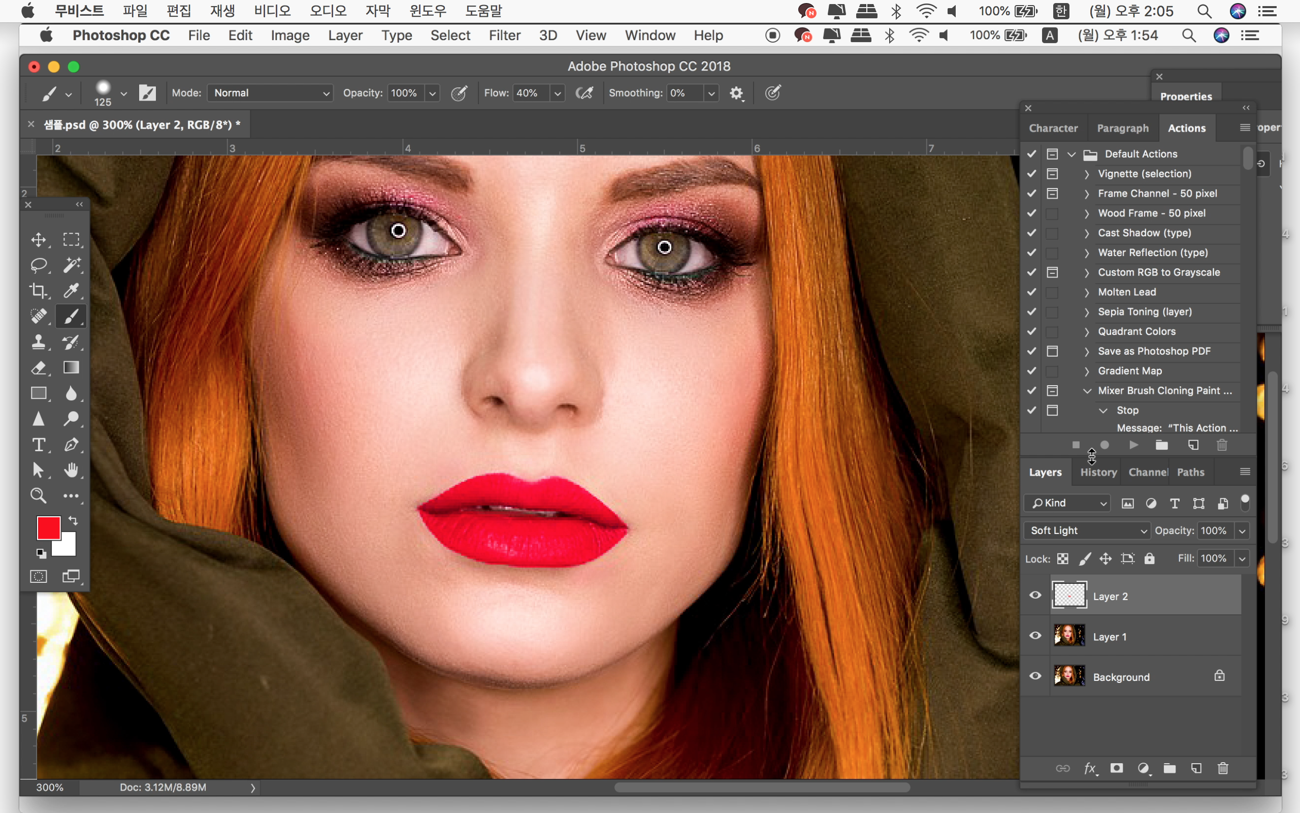Open the Soft Light blend mode dropdown
1300x813 pixels.
click(x=1087, y=530)
